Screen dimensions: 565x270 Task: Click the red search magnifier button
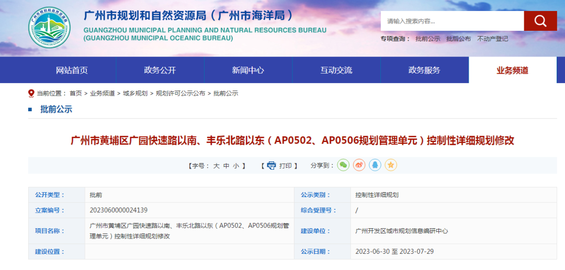pos(540,21)
